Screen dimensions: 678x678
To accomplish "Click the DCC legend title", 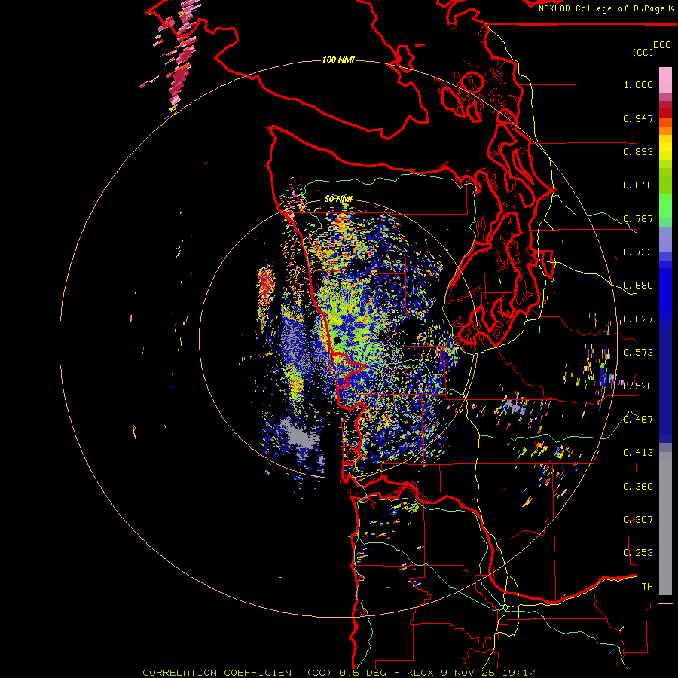I will click(662, 45).
